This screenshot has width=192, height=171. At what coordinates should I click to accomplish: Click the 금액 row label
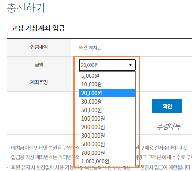click(39, 65)
